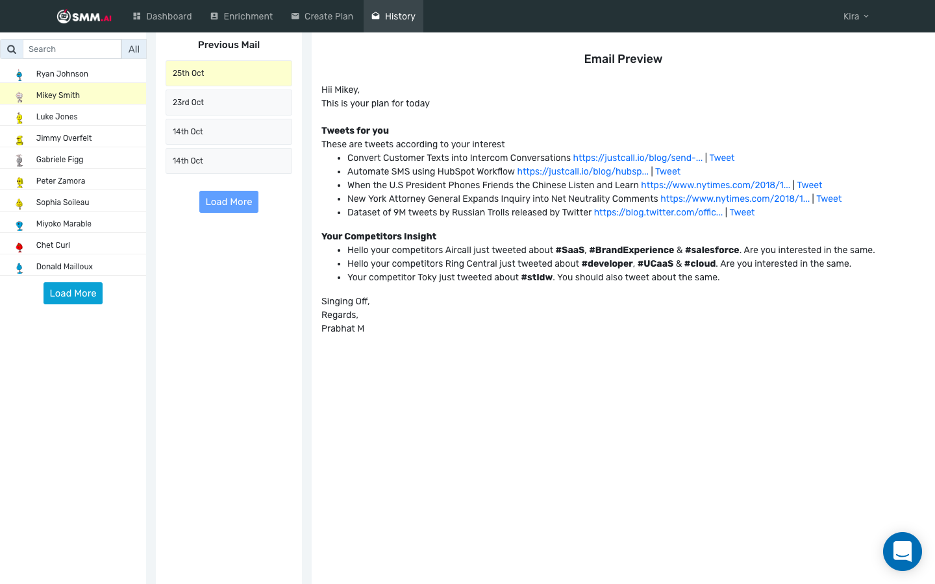Click Ryan Johnson's avatar icon

point(19,75)
